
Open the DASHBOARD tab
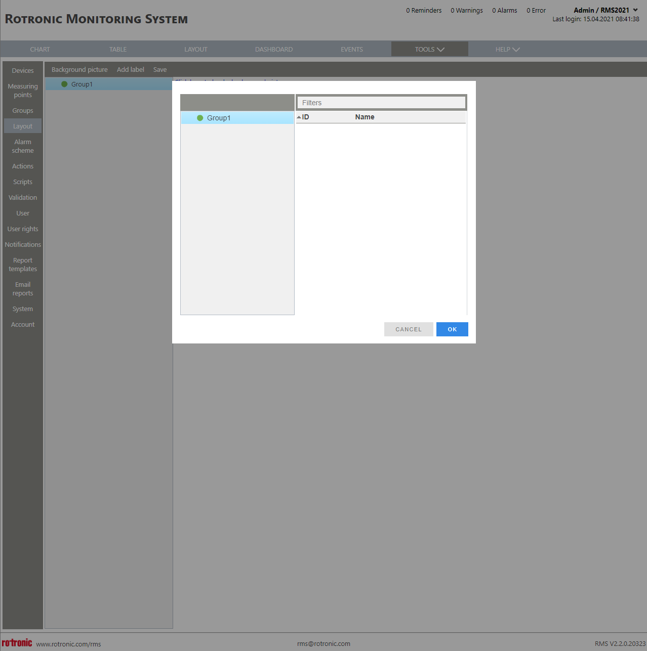274,49
